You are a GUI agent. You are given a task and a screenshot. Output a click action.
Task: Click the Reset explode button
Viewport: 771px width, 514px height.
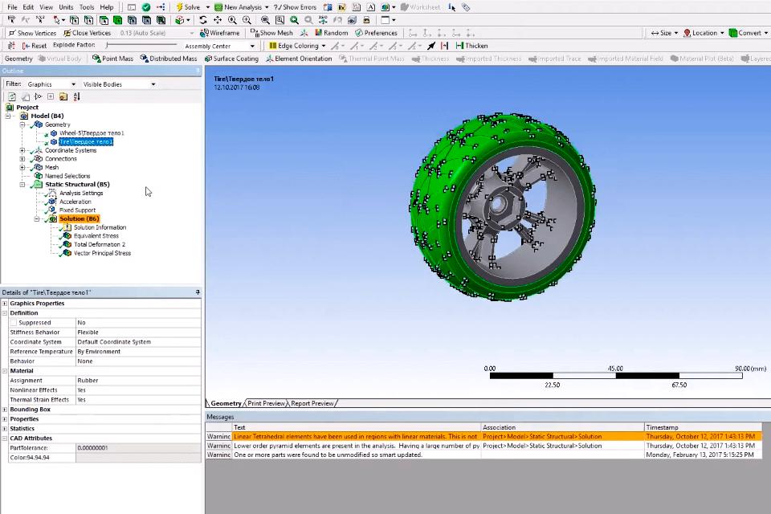(34, 46)
